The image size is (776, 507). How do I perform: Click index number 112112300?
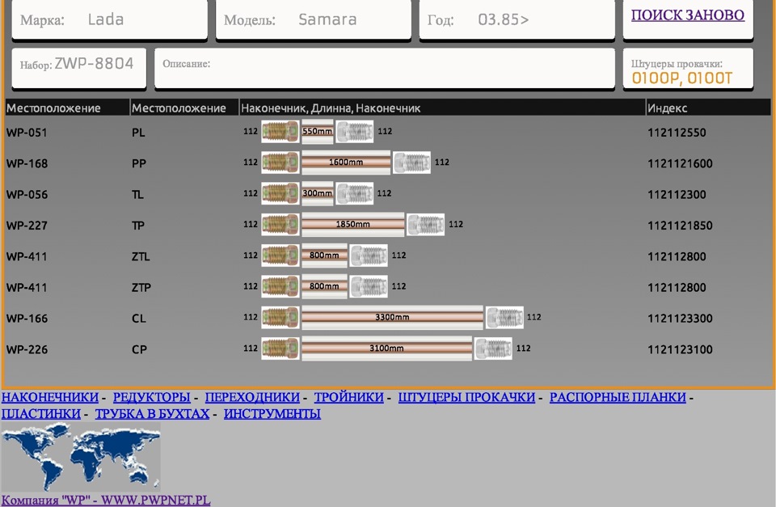coord(677,195)
